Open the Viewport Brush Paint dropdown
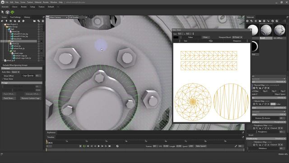 pyautogui.click(x=237, y=37)
